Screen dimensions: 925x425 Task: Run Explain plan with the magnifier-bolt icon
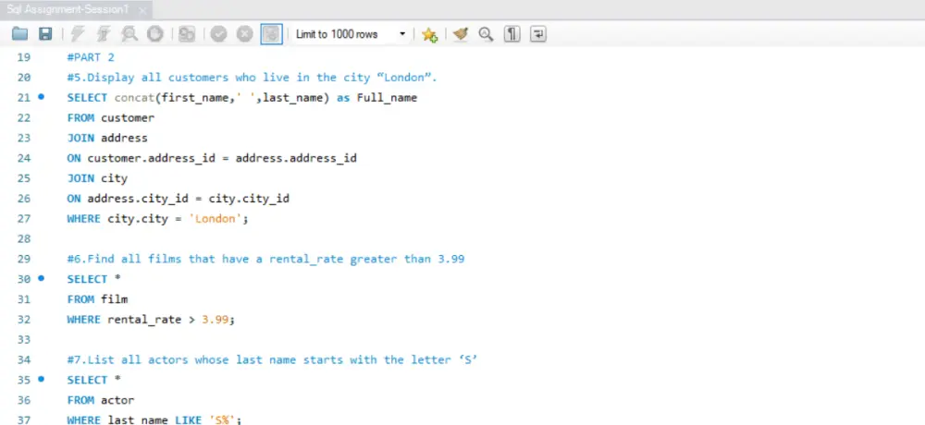pyautogui.click(x=129, y=34)
